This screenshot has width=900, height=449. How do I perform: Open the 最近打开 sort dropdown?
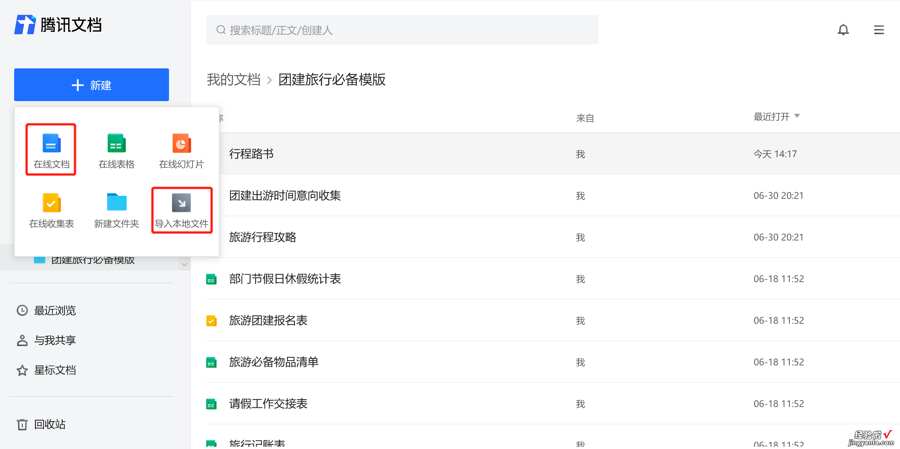(776, 117)
